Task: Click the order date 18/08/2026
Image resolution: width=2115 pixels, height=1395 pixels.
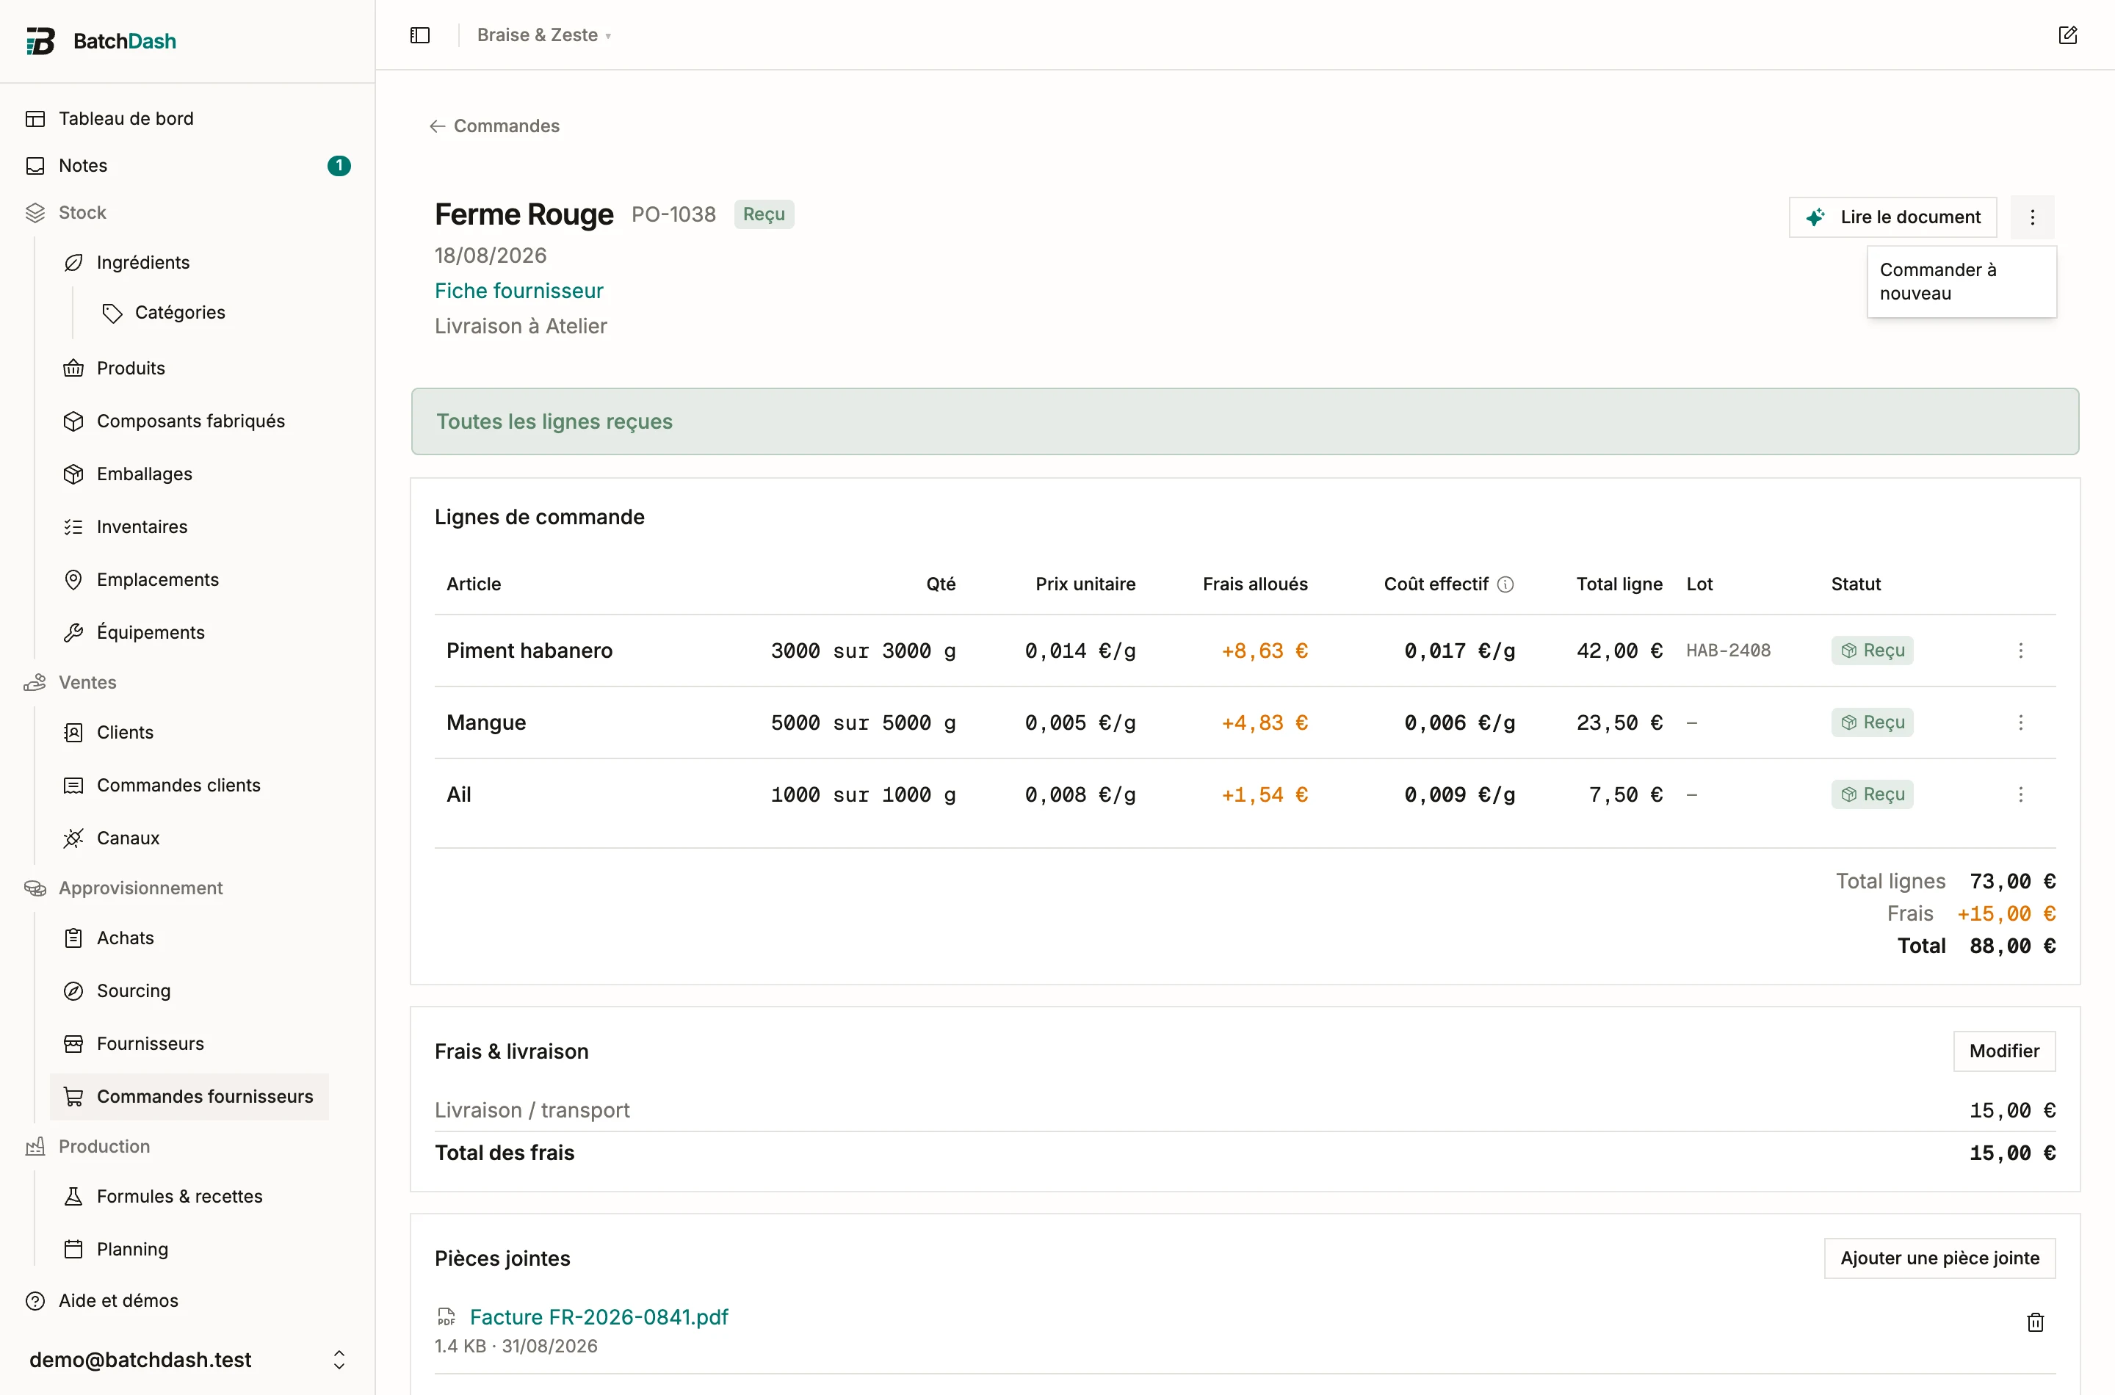Action: coord(491,256)
